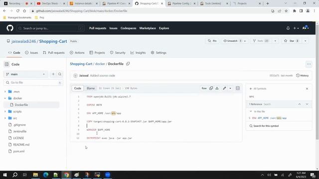
Task: Select the Code view tab
Action: (x=78, y=89)
